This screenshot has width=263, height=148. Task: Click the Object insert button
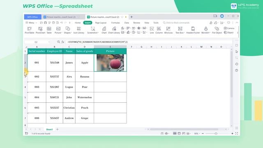tap(228, 32)
